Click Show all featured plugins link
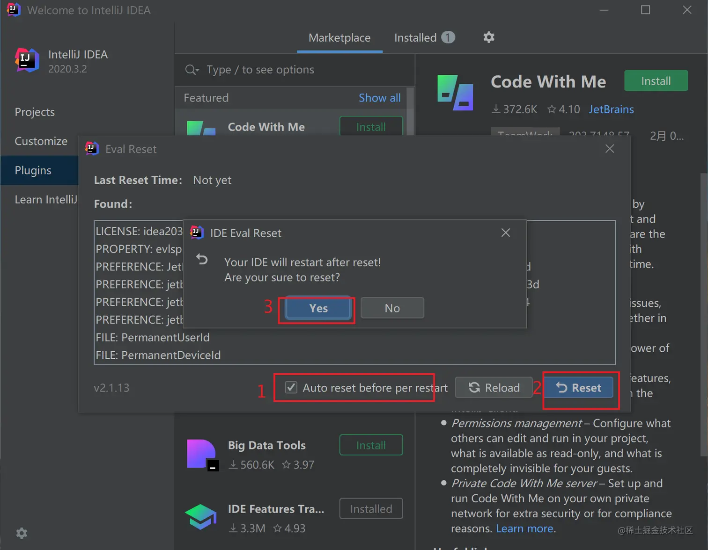Screen dimensions: 708x550 (380, 98)
